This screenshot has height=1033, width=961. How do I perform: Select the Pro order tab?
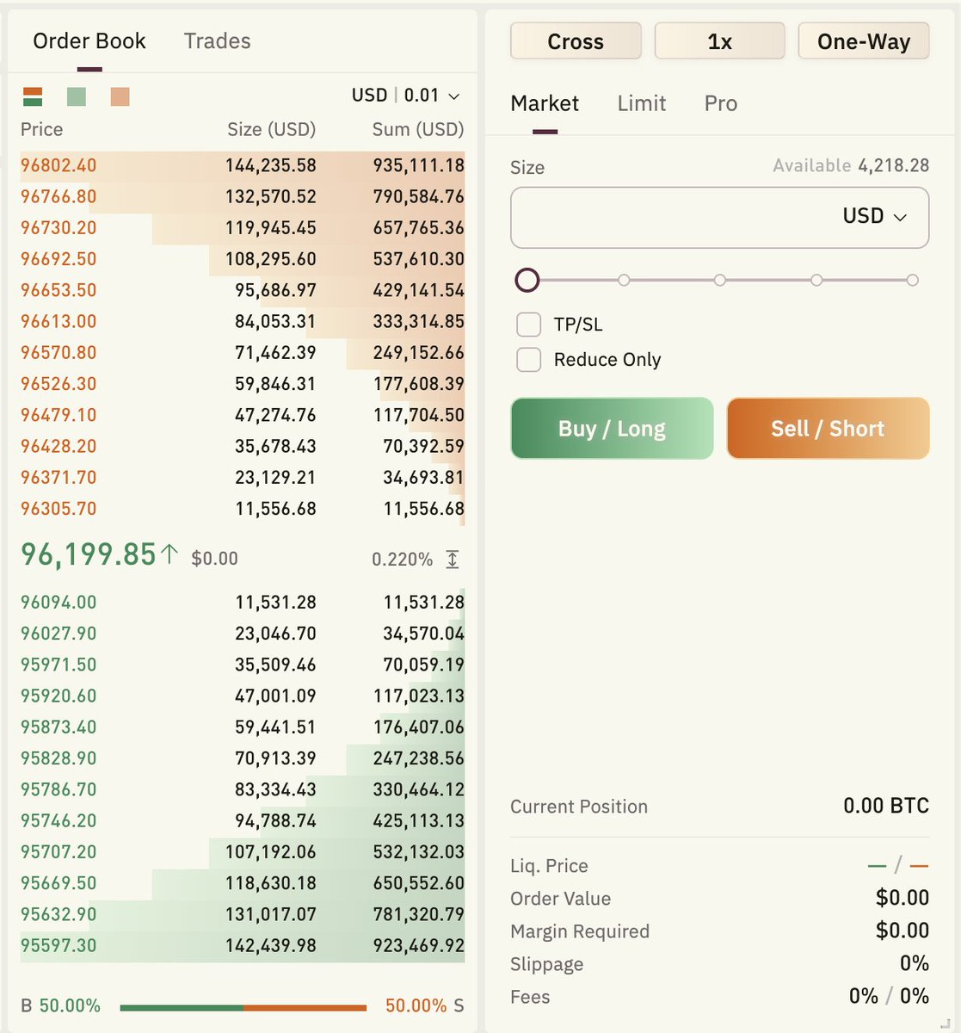tap(721, 103)
